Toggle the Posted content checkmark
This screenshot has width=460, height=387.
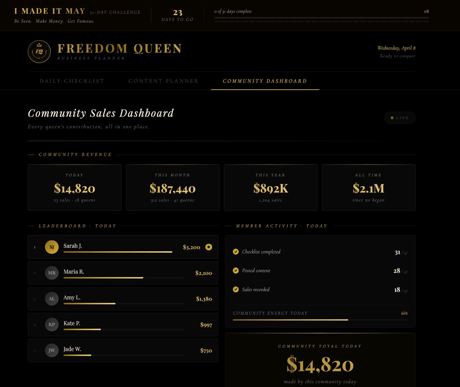point(236,270)
